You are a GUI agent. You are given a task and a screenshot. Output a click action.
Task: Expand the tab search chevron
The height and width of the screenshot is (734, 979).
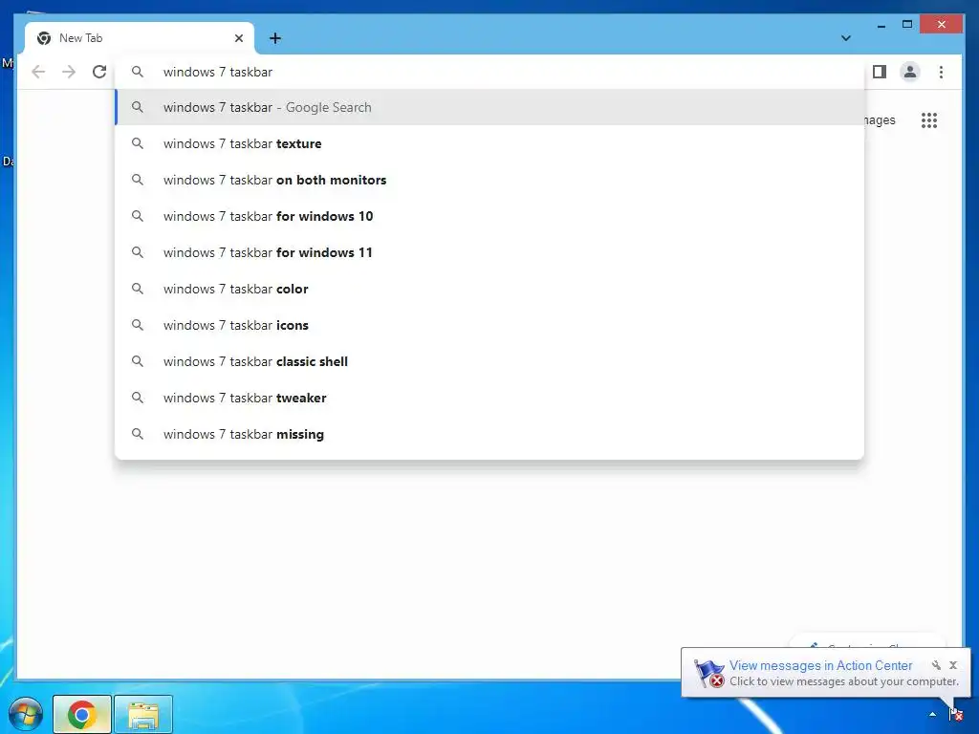pyautogui.click(x=845, y=38)
